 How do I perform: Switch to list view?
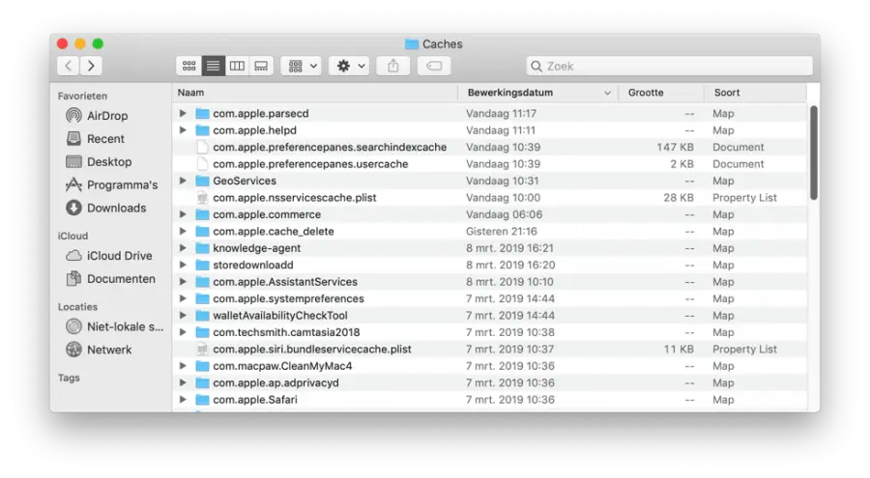pos(213,66)
